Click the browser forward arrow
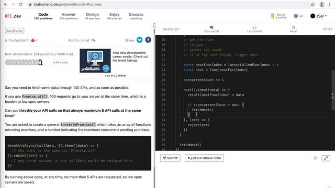 coord(13,4)
